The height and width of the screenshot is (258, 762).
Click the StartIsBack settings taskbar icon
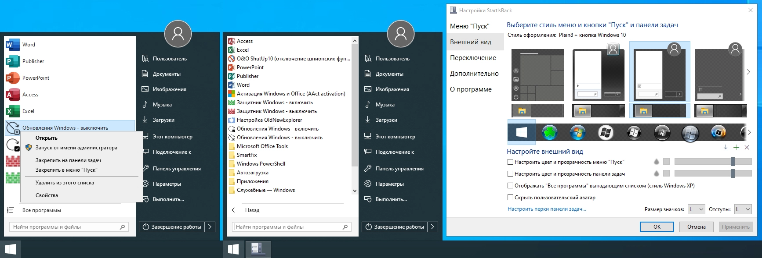click(x=258, y=249)
